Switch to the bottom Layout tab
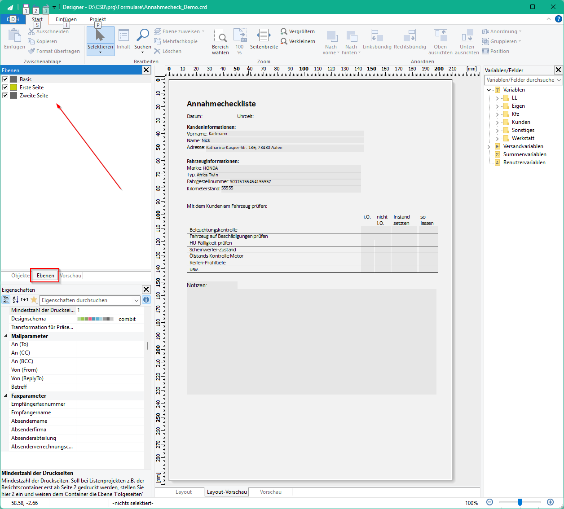 click(184, 492)
